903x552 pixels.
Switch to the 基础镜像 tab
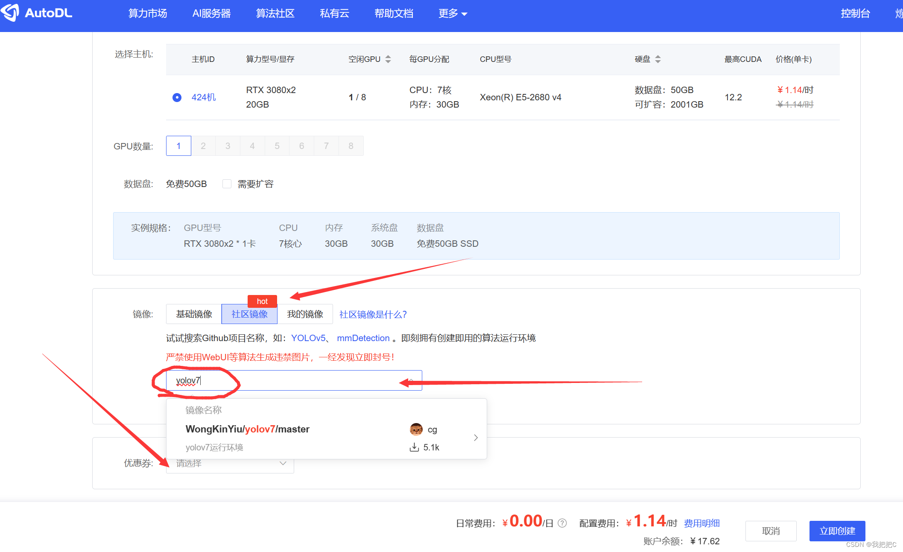194,314
